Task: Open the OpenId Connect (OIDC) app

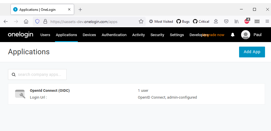Action: tap(50, 90)
